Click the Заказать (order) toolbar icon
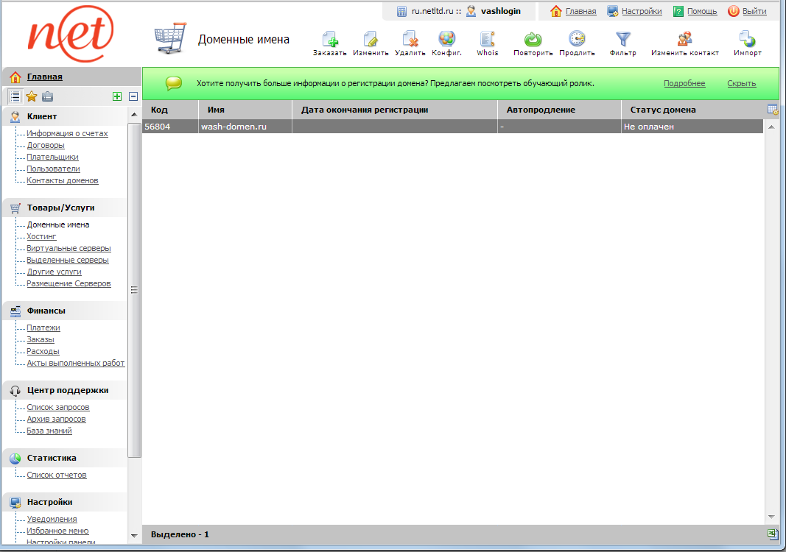Image resolution: width=786 pixels, height=552 pixels. [329, 40]
